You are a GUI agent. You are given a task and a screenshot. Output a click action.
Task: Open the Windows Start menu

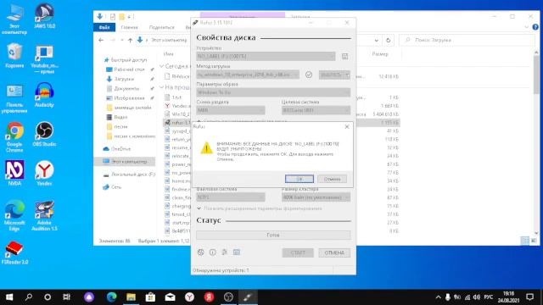(x=9, y=297)
